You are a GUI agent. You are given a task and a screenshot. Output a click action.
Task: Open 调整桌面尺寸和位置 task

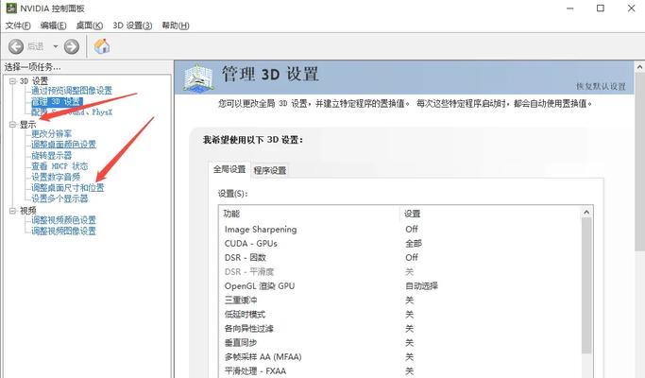click(68, 188)
